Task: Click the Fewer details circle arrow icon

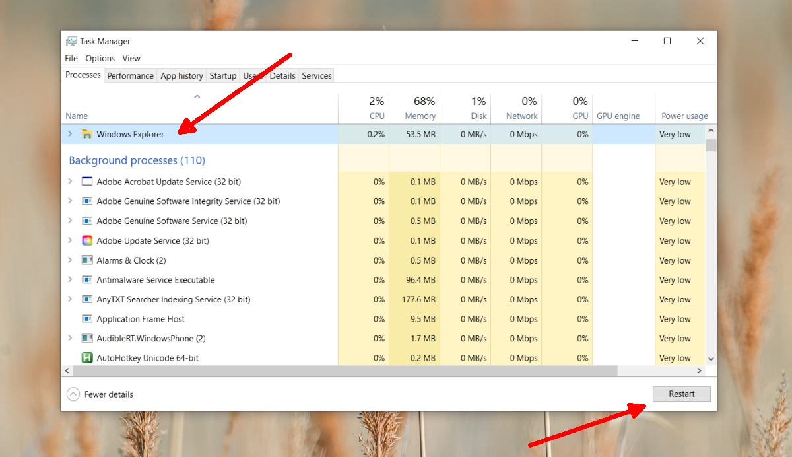Action: tap(73, 394)
